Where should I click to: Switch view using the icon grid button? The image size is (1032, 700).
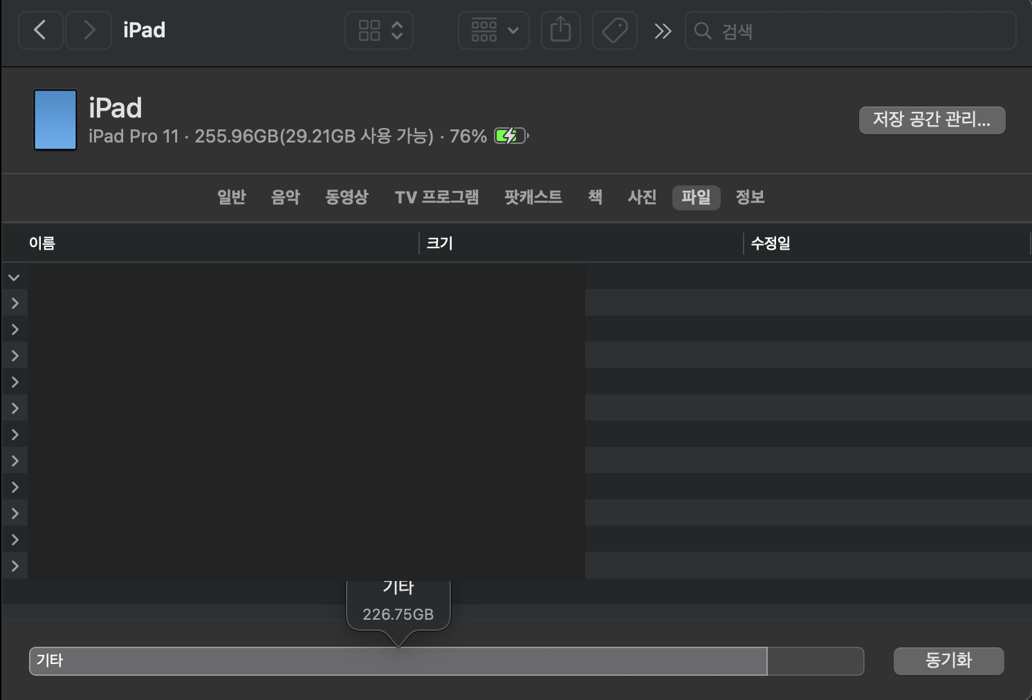pos(378,30)
